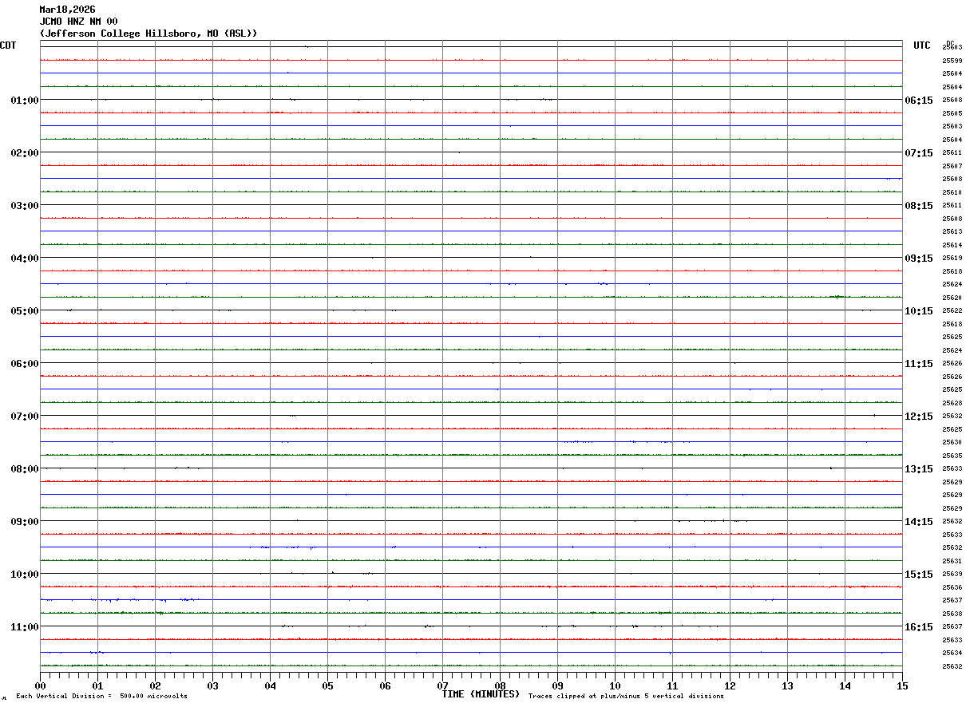Screen dimensions: 966x707
Task: Click minute tick '03' on the time axis
Action: (212, 685)
